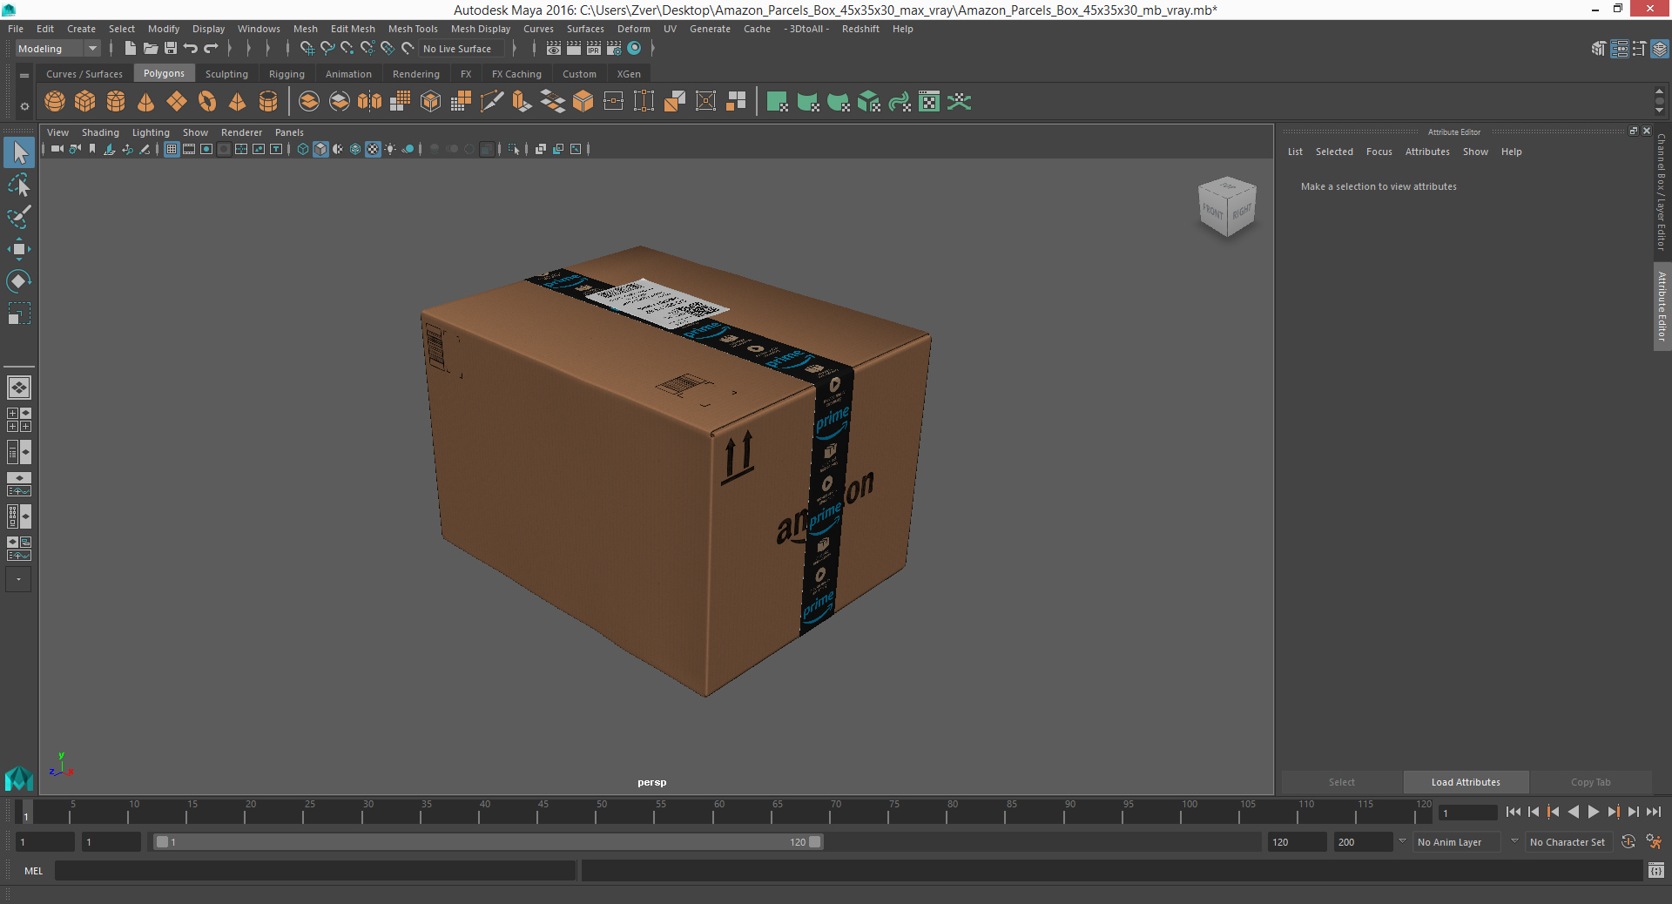Select the Move tool
The width and height of the screenshot is (1672, 904).
tap(19, 249)
